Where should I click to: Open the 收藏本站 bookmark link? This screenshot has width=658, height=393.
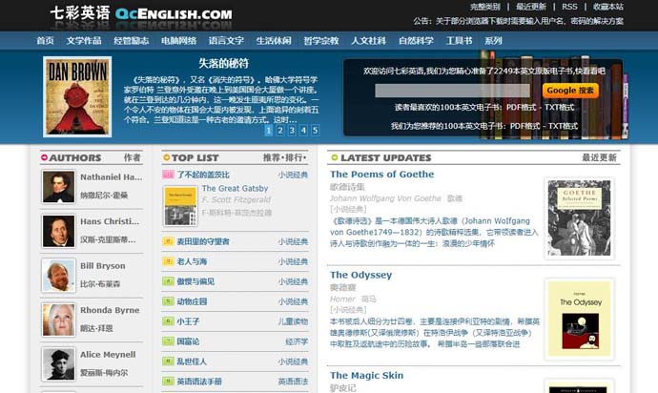608,7
